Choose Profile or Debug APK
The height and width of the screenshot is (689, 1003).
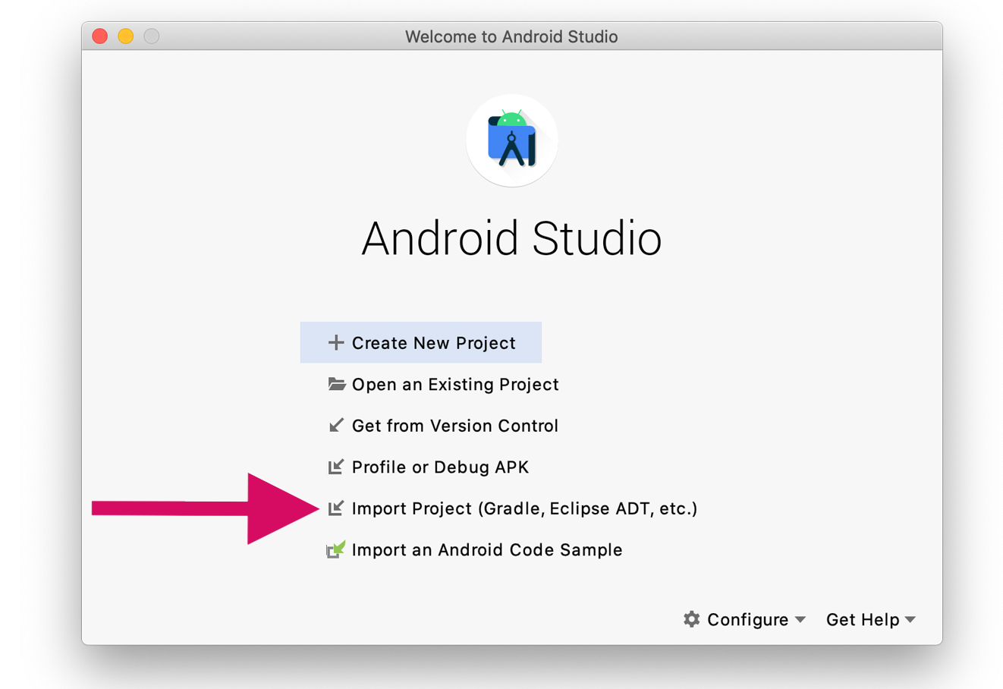[x=429, y=467]
